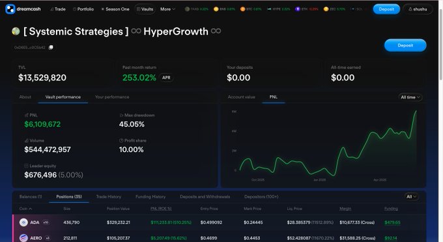Open the All time range dropdown
Image resolution: width=443 pixels, height=242 pixels.
coord(410,97)
